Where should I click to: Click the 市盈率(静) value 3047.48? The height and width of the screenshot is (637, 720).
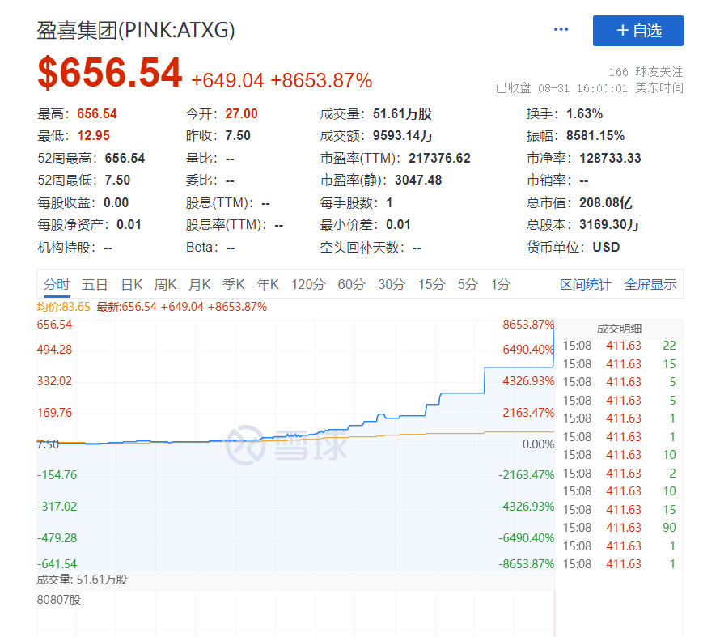point(418,180)
